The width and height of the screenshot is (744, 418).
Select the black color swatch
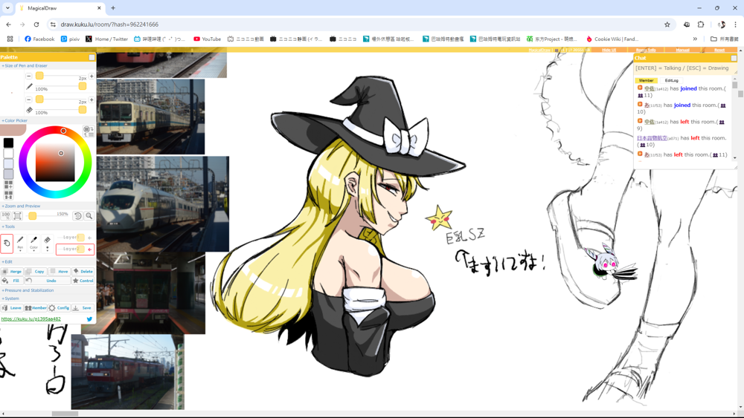coord(8,143)
